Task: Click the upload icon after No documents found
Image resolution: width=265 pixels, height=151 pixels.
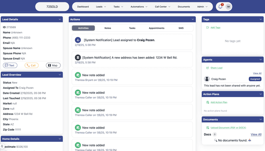Action: [250, 140]
